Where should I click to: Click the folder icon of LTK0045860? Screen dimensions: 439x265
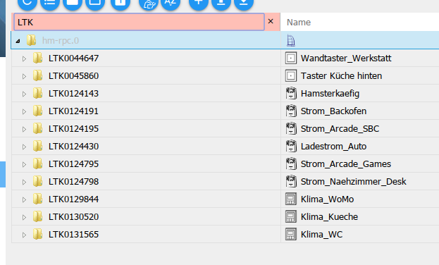coord(37,75)
